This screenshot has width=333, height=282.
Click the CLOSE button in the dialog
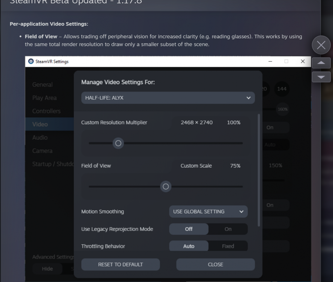(215, 264)
